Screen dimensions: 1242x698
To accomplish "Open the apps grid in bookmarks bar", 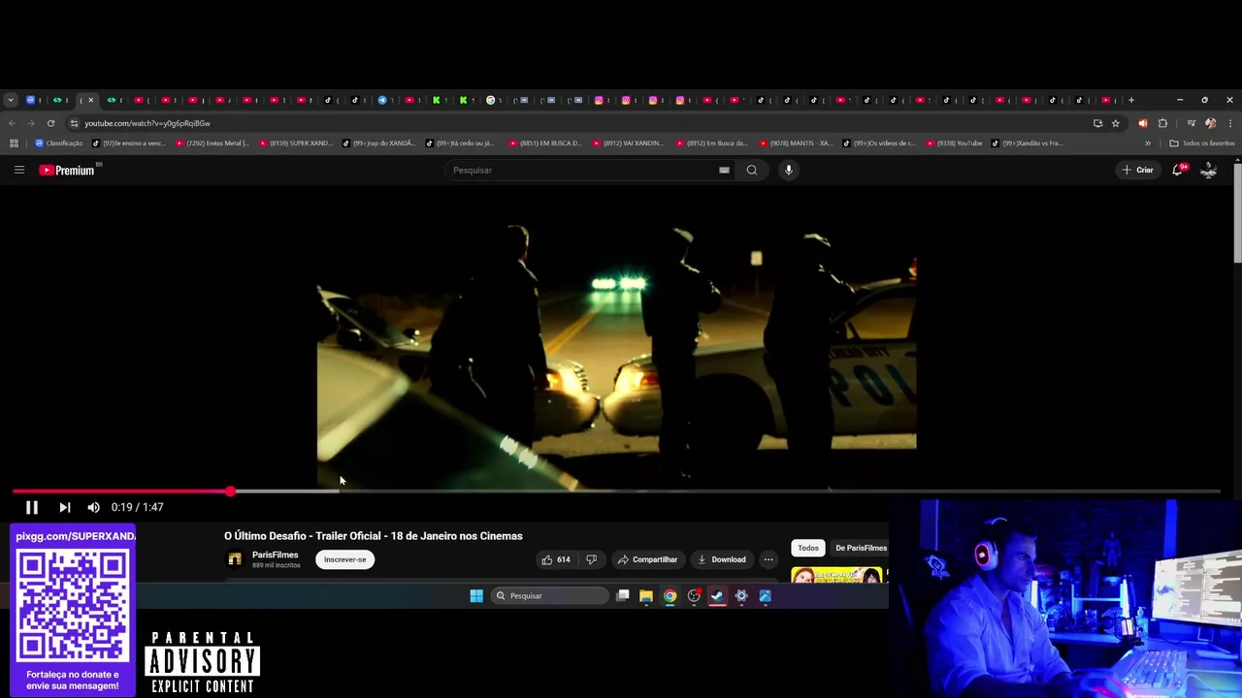I will pos(14,143).
